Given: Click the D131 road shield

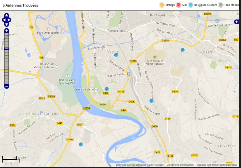Looking at the screenshot, I should tap(80, 125).
